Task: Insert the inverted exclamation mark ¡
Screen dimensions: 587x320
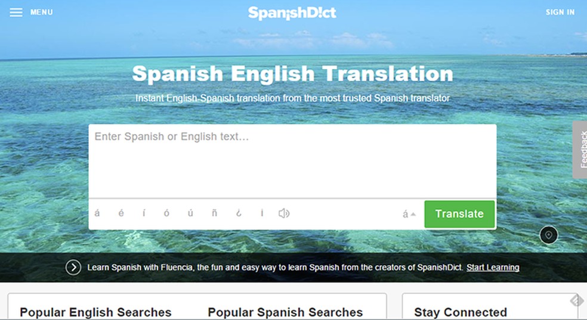Action: [262, 213]
